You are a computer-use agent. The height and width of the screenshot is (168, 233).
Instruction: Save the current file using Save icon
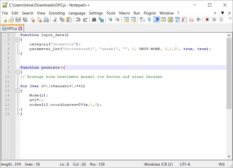click(18, 20)
